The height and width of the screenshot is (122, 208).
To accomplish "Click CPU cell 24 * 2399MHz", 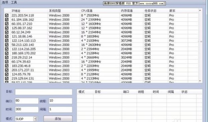I will (91, 20).
